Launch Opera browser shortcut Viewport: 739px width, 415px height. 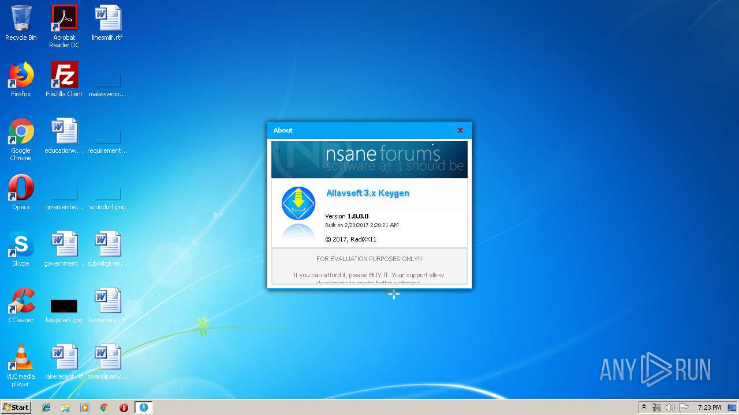coord(21,193)
